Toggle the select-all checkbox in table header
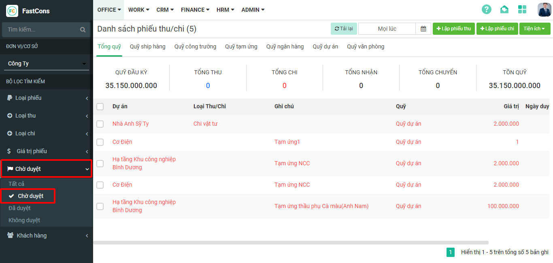Viewport: 553px width, 263px height. tap(100, 107)
